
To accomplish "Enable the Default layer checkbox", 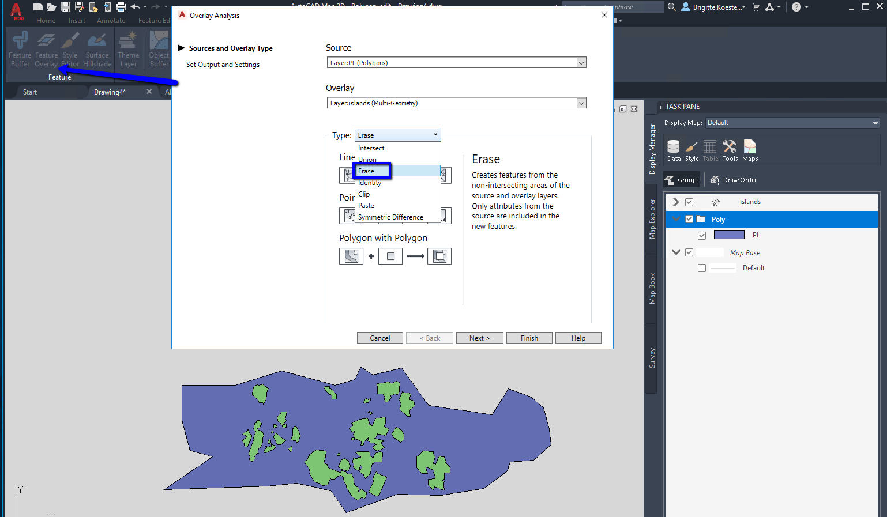I will (x=702, y=267).
